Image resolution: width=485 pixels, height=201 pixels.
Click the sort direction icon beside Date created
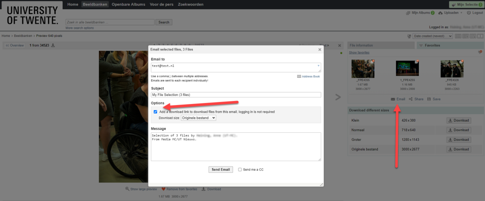[410, 36]
